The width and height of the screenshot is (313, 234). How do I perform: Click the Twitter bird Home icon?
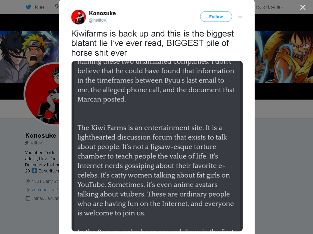[28, 7]
